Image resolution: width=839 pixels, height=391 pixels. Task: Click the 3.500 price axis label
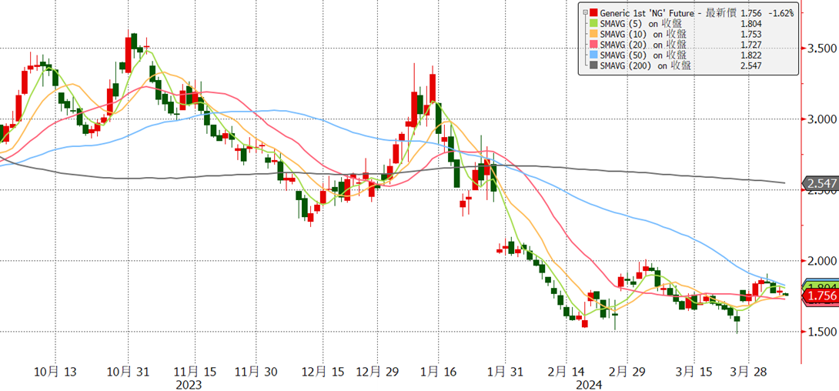tap(821, 48)
